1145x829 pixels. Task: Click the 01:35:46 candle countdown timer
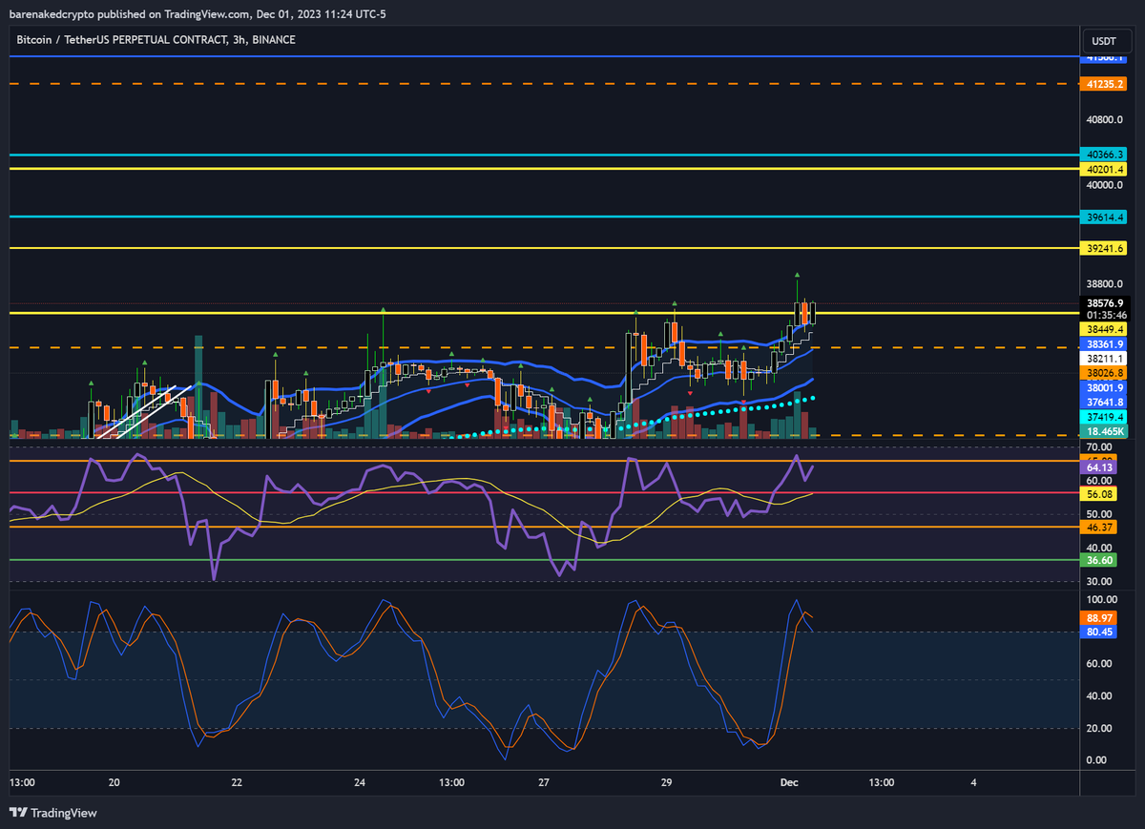tap(1105, 315)
